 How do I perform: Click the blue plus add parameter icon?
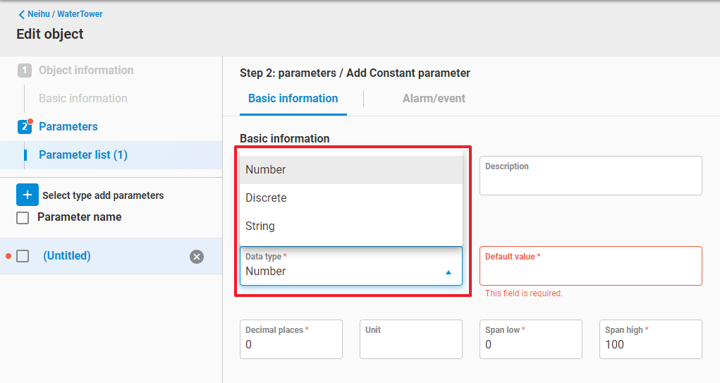pos(28,195)
